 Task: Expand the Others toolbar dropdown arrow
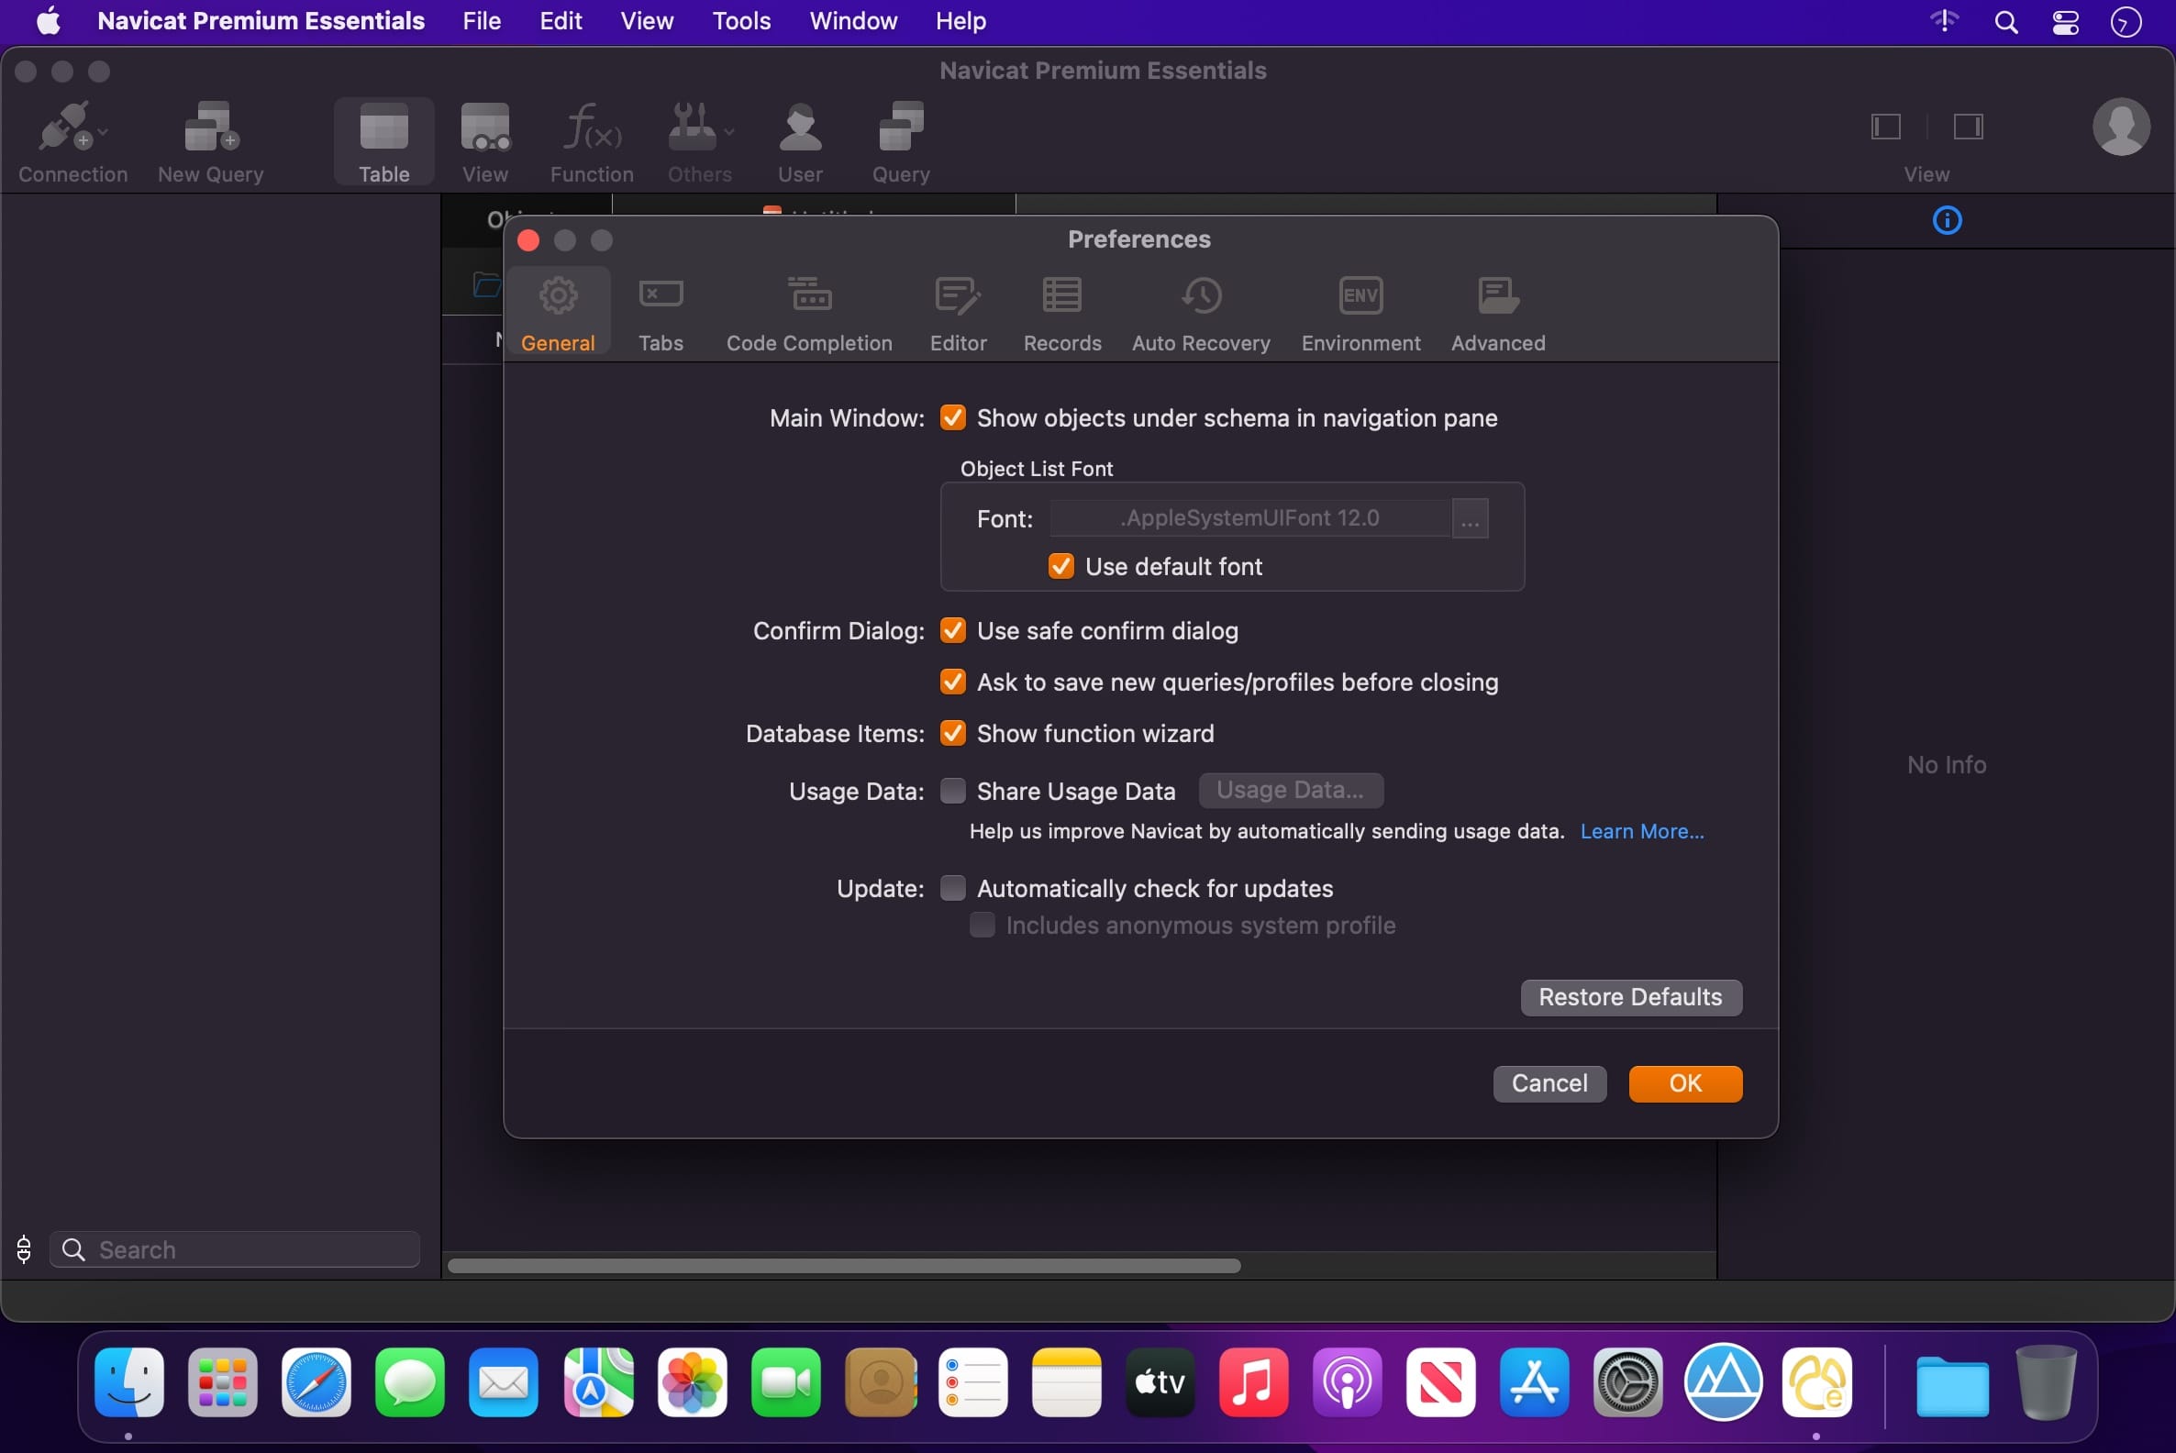tap(729, 131)
